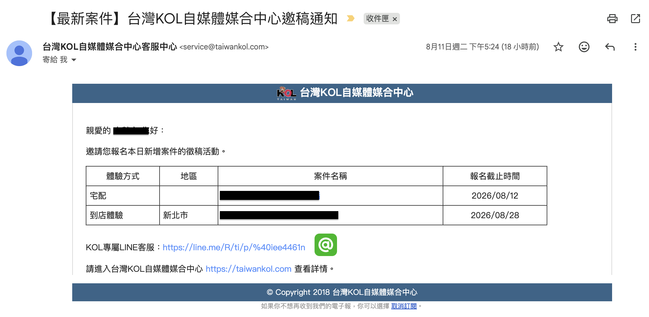Click the 案件名稱 column header

coord(330,176)
